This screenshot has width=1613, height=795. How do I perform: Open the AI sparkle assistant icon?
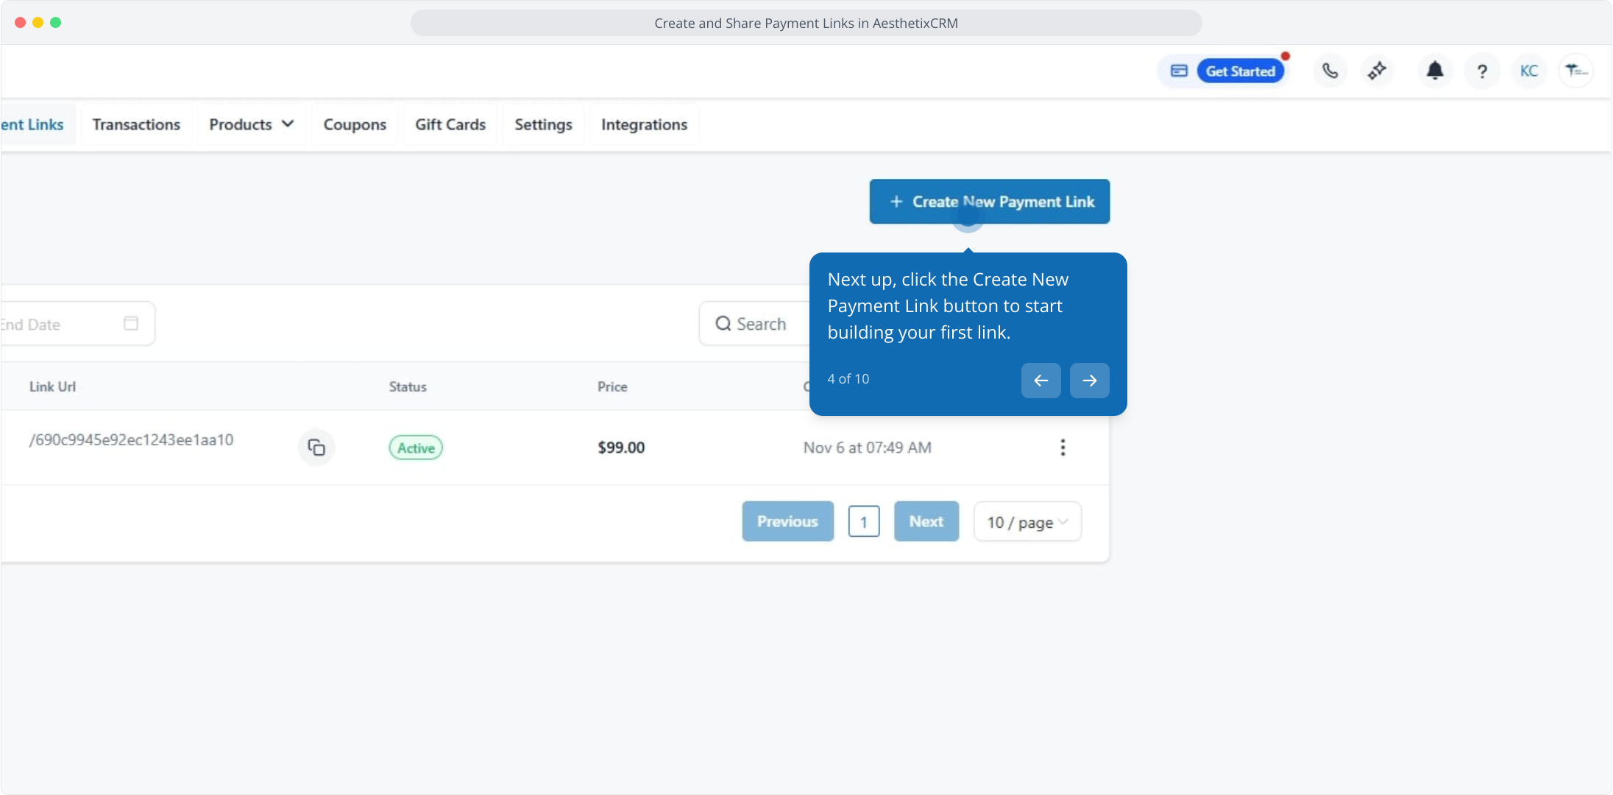(x=1377, y=71)
